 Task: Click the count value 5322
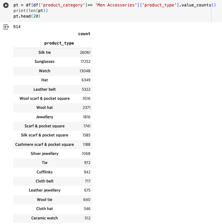point(86,89)
